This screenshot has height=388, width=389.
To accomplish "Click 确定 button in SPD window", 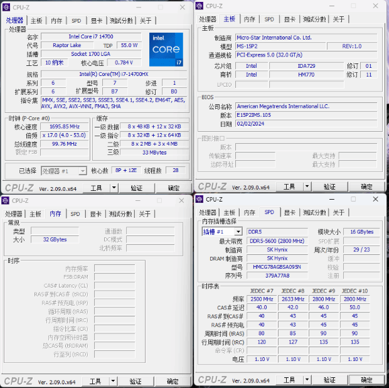I will coord(366,380).
